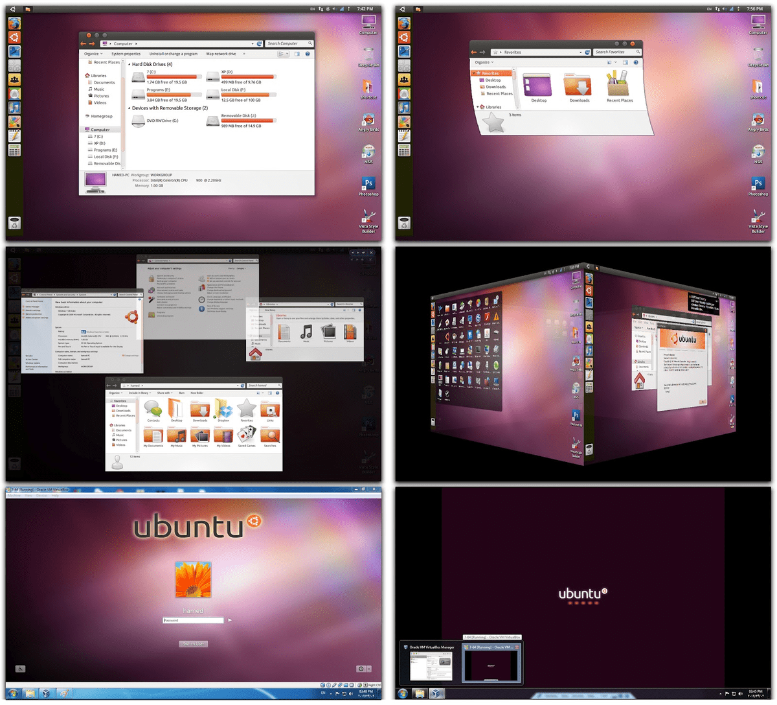Viewport: 777px width, 705px height.
Task: Launch Firefox from the left launcher bar
Action: [x=14, y=22]
